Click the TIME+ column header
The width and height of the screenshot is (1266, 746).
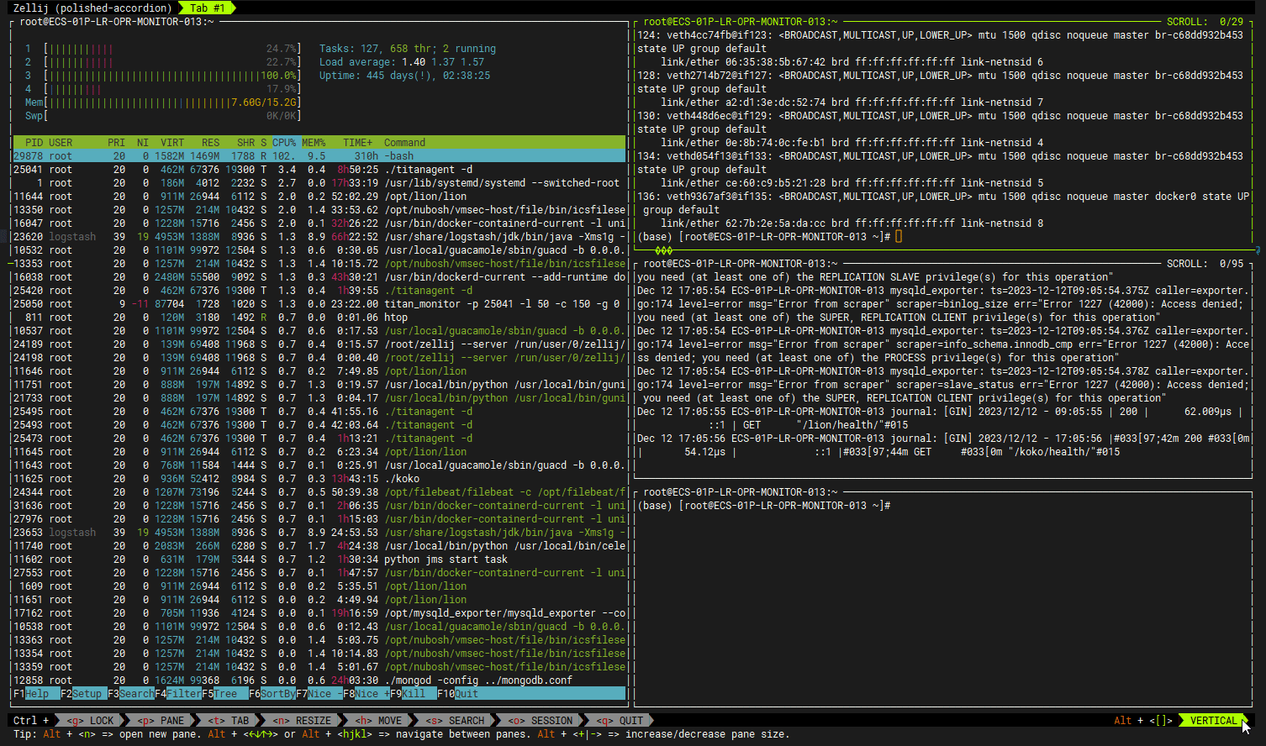point(357,143)
